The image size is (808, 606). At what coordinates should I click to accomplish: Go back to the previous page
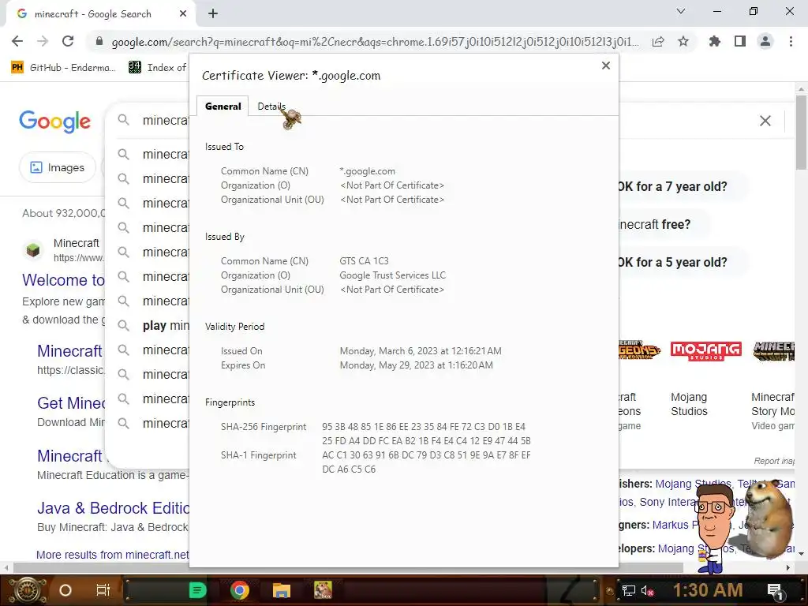click(17, 41)
